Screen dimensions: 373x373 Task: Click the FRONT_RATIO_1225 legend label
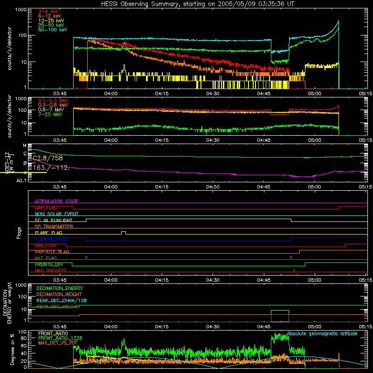coord(60,338)
